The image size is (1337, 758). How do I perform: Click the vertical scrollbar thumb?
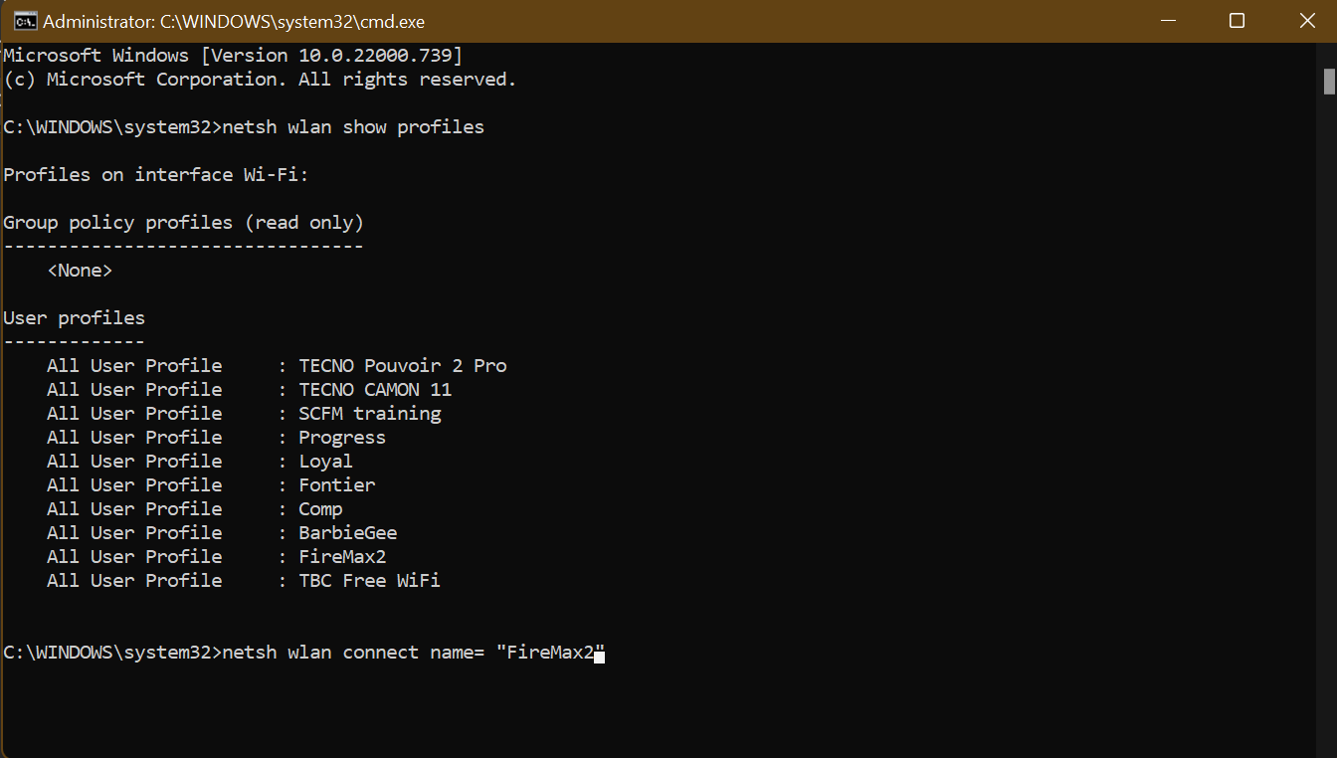[1329, 81]
